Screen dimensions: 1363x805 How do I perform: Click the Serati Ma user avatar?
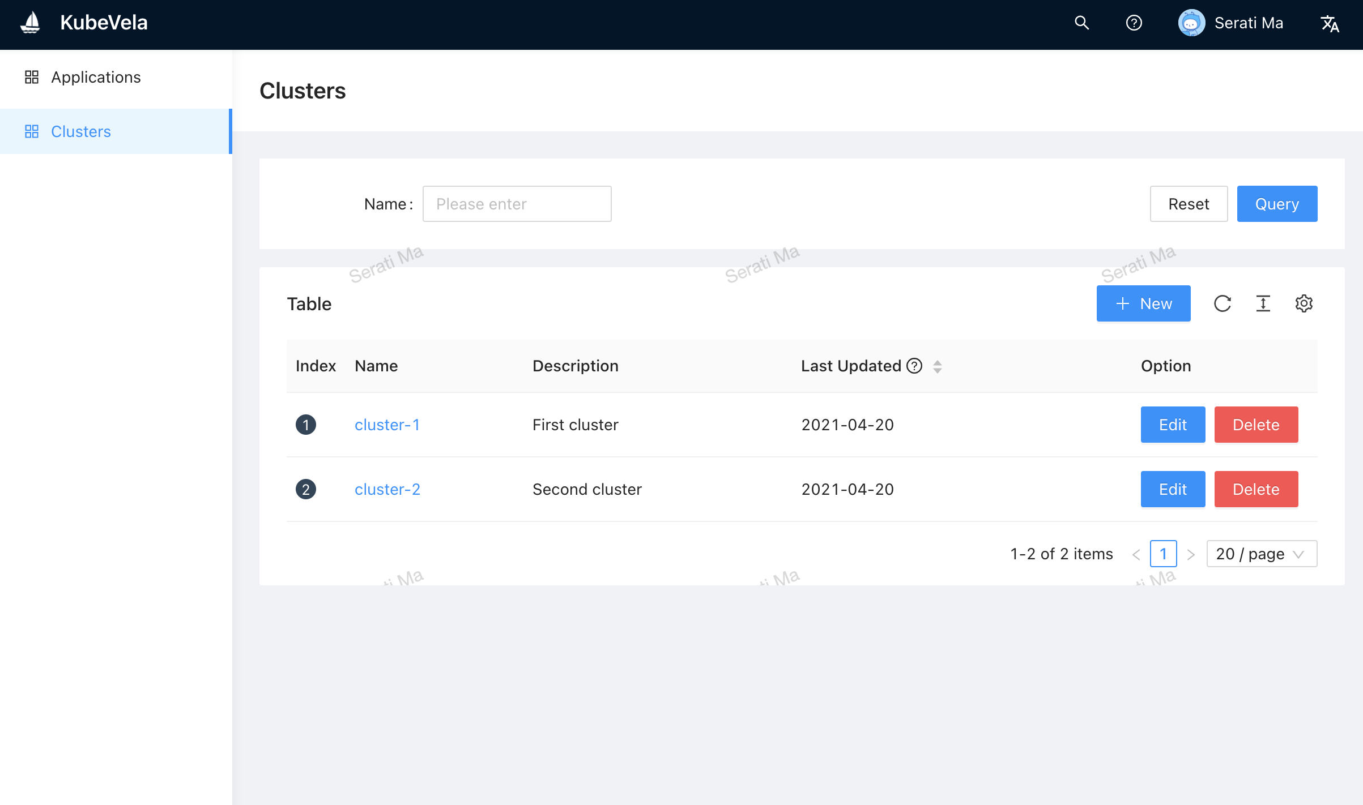[1191, 23]
